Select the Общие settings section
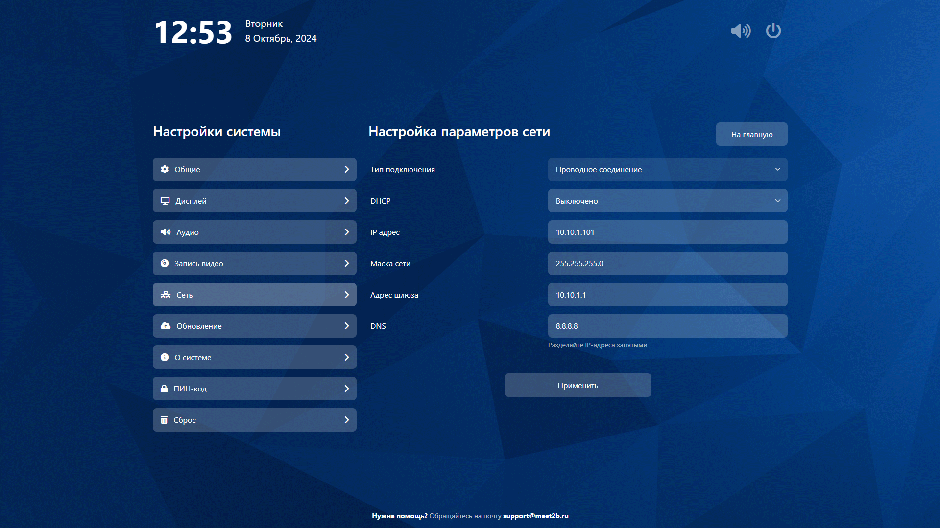Image resolution: width=940 pixels, height=528 pixels. click(254, 169)
